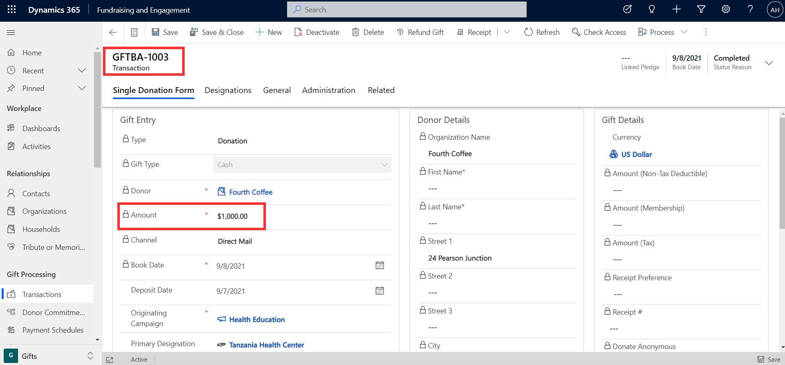Click the Check Access command
Viewport: 785px width, 365px height.
pyautogui.click(x=599, y=32)
